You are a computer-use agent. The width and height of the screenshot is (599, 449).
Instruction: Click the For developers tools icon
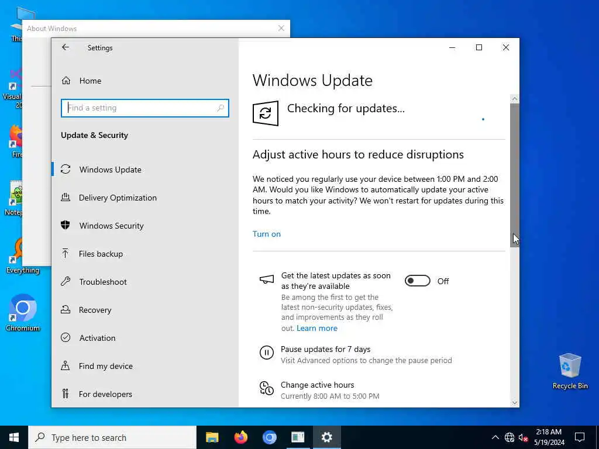(66, 393)
